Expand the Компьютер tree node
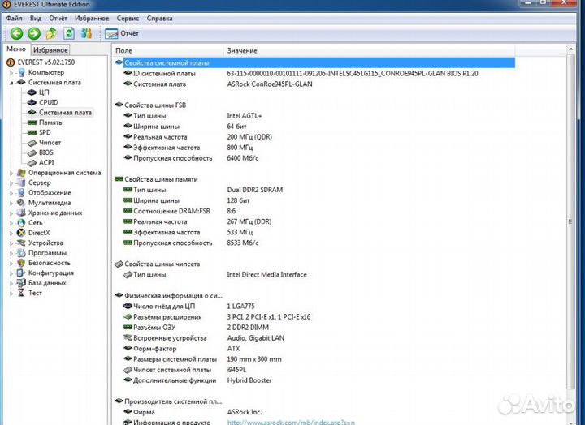Viewport: 585px width, 425px height. [x=11, y=73]
